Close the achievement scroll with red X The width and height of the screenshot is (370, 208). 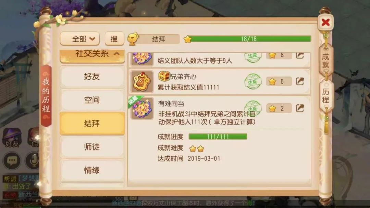(x=326, y=22)
